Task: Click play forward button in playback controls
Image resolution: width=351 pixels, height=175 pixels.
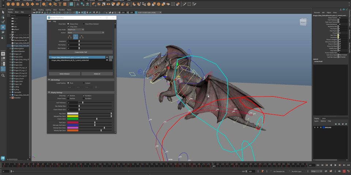Action: [335, 165]
